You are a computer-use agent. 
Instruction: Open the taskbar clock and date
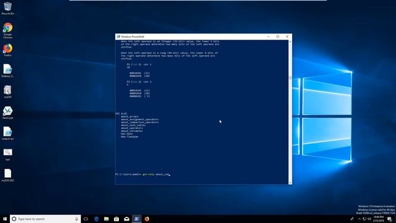point(378,219)
